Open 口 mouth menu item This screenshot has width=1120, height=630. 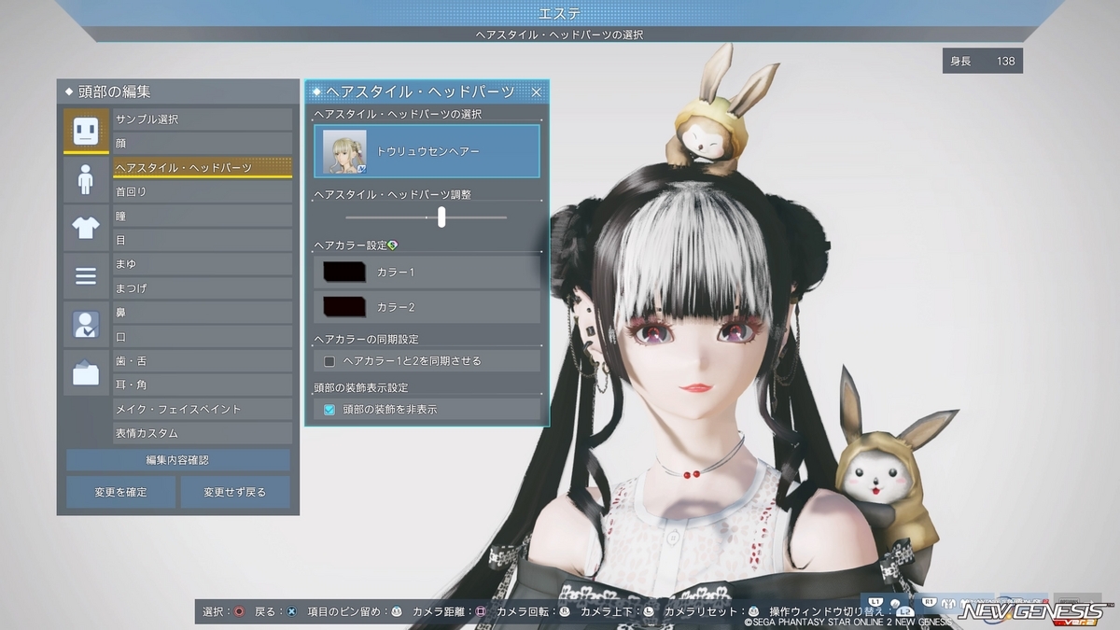pos(203,337)
